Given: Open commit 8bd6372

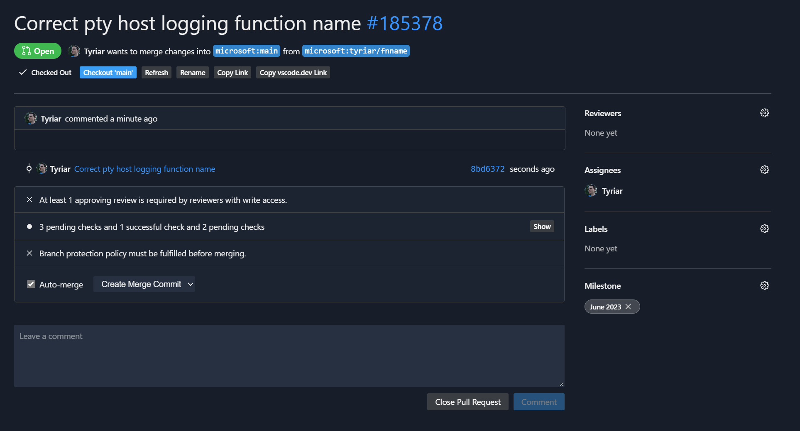Looking at the screenshot, I should coord(487,168).
